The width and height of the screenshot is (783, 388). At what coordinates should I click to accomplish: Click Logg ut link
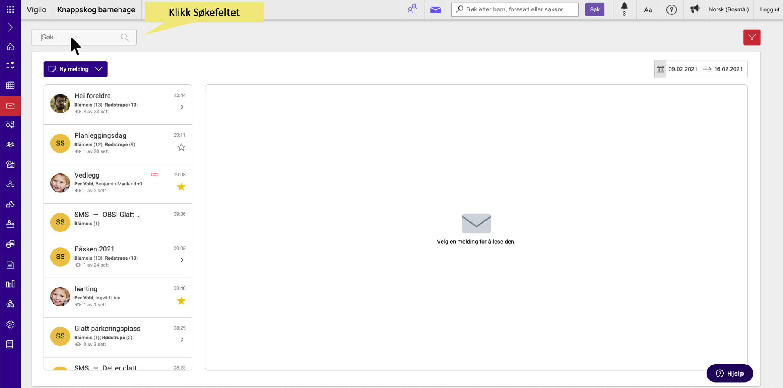769,9
